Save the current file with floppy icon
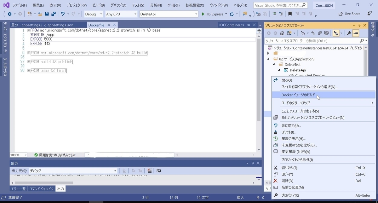The height and width of the screenshot is (203, 378). (47, 14)
